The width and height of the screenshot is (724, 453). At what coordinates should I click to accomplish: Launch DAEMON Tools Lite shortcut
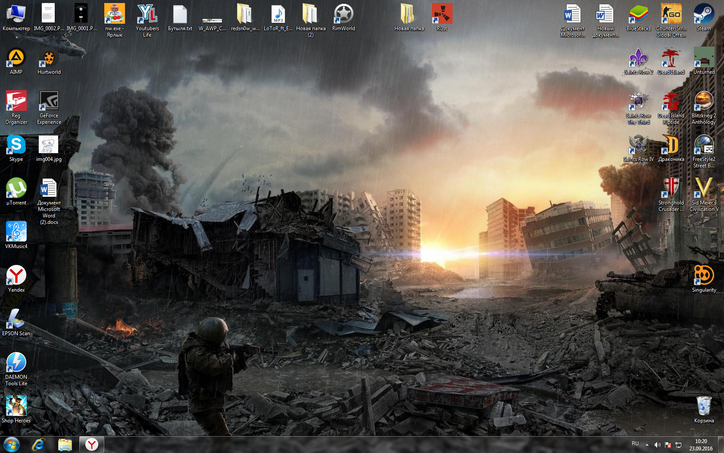16,369
